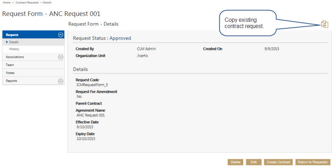Image resolution: width=336 pixels, height=168 pixels.
Task: Click the Create Contract button
Action: 278,162
